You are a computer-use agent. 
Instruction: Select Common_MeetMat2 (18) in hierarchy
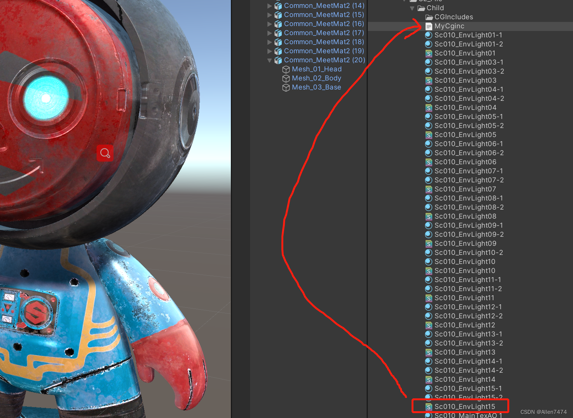(x=324, y=42)
